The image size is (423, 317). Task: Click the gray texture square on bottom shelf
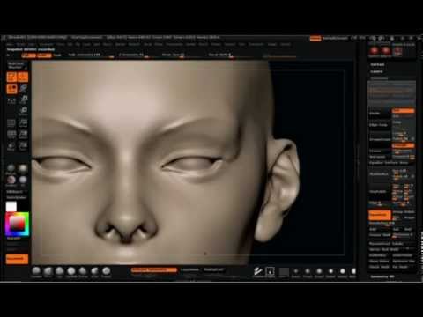(x=284, y=272)
